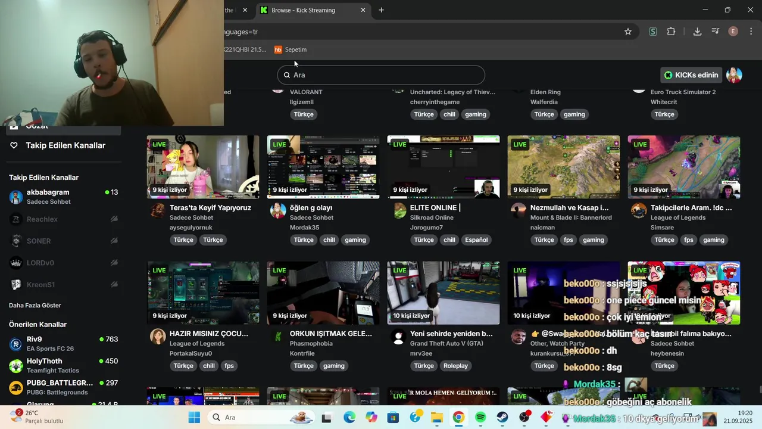The height and width of the screenshot is (429, 762).
Task: Click Mordak35 streamer avatar
Action: pyautogui.click(x=278, y=211)
